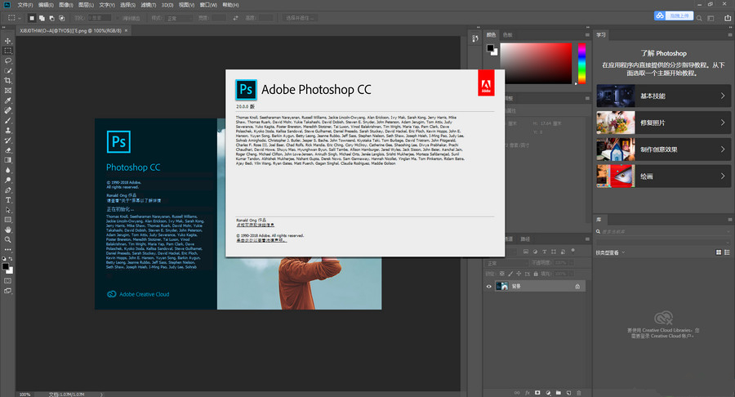Select the Brush tool
735x397 pixels.
8,120
